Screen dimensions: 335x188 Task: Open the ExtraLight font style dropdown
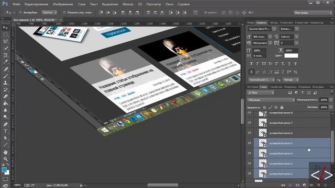297,29
